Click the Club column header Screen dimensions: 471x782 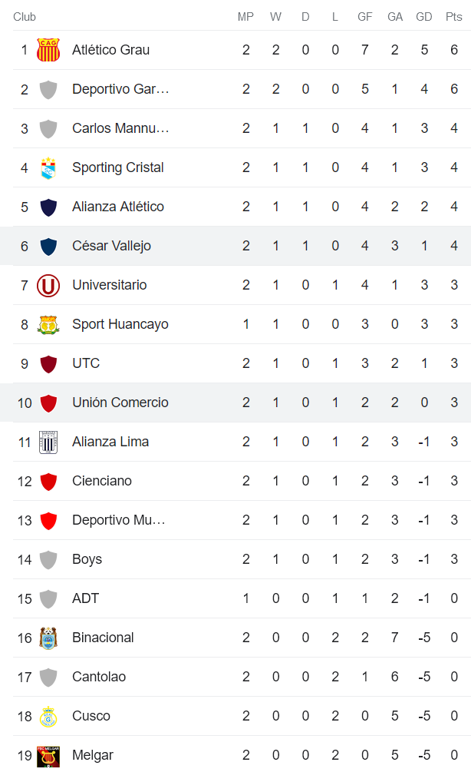25,17
